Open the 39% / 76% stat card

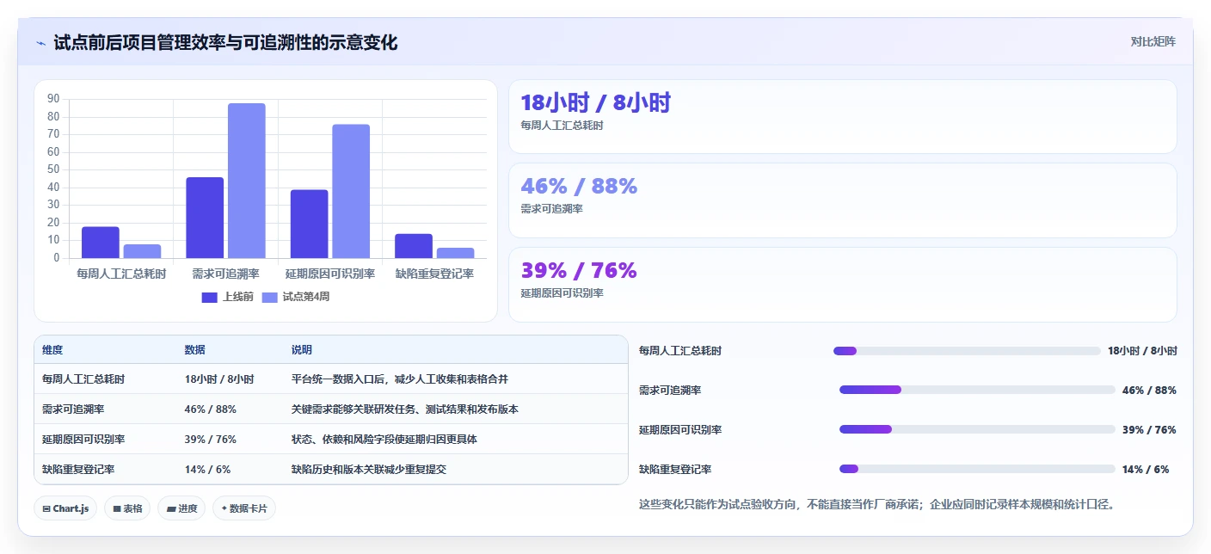tap(842, 285)
